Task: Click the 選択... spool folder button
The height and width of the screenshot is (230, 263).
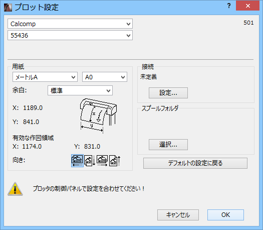Action: coord(168,145)
